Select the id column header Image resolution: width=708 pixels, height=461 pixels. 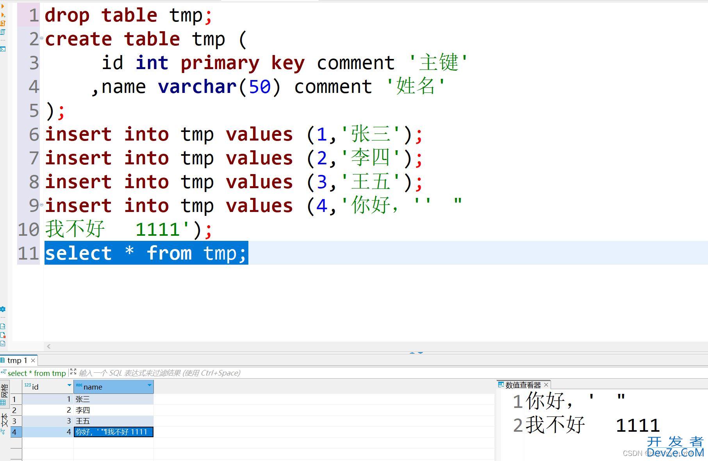[x=48, y=387]
